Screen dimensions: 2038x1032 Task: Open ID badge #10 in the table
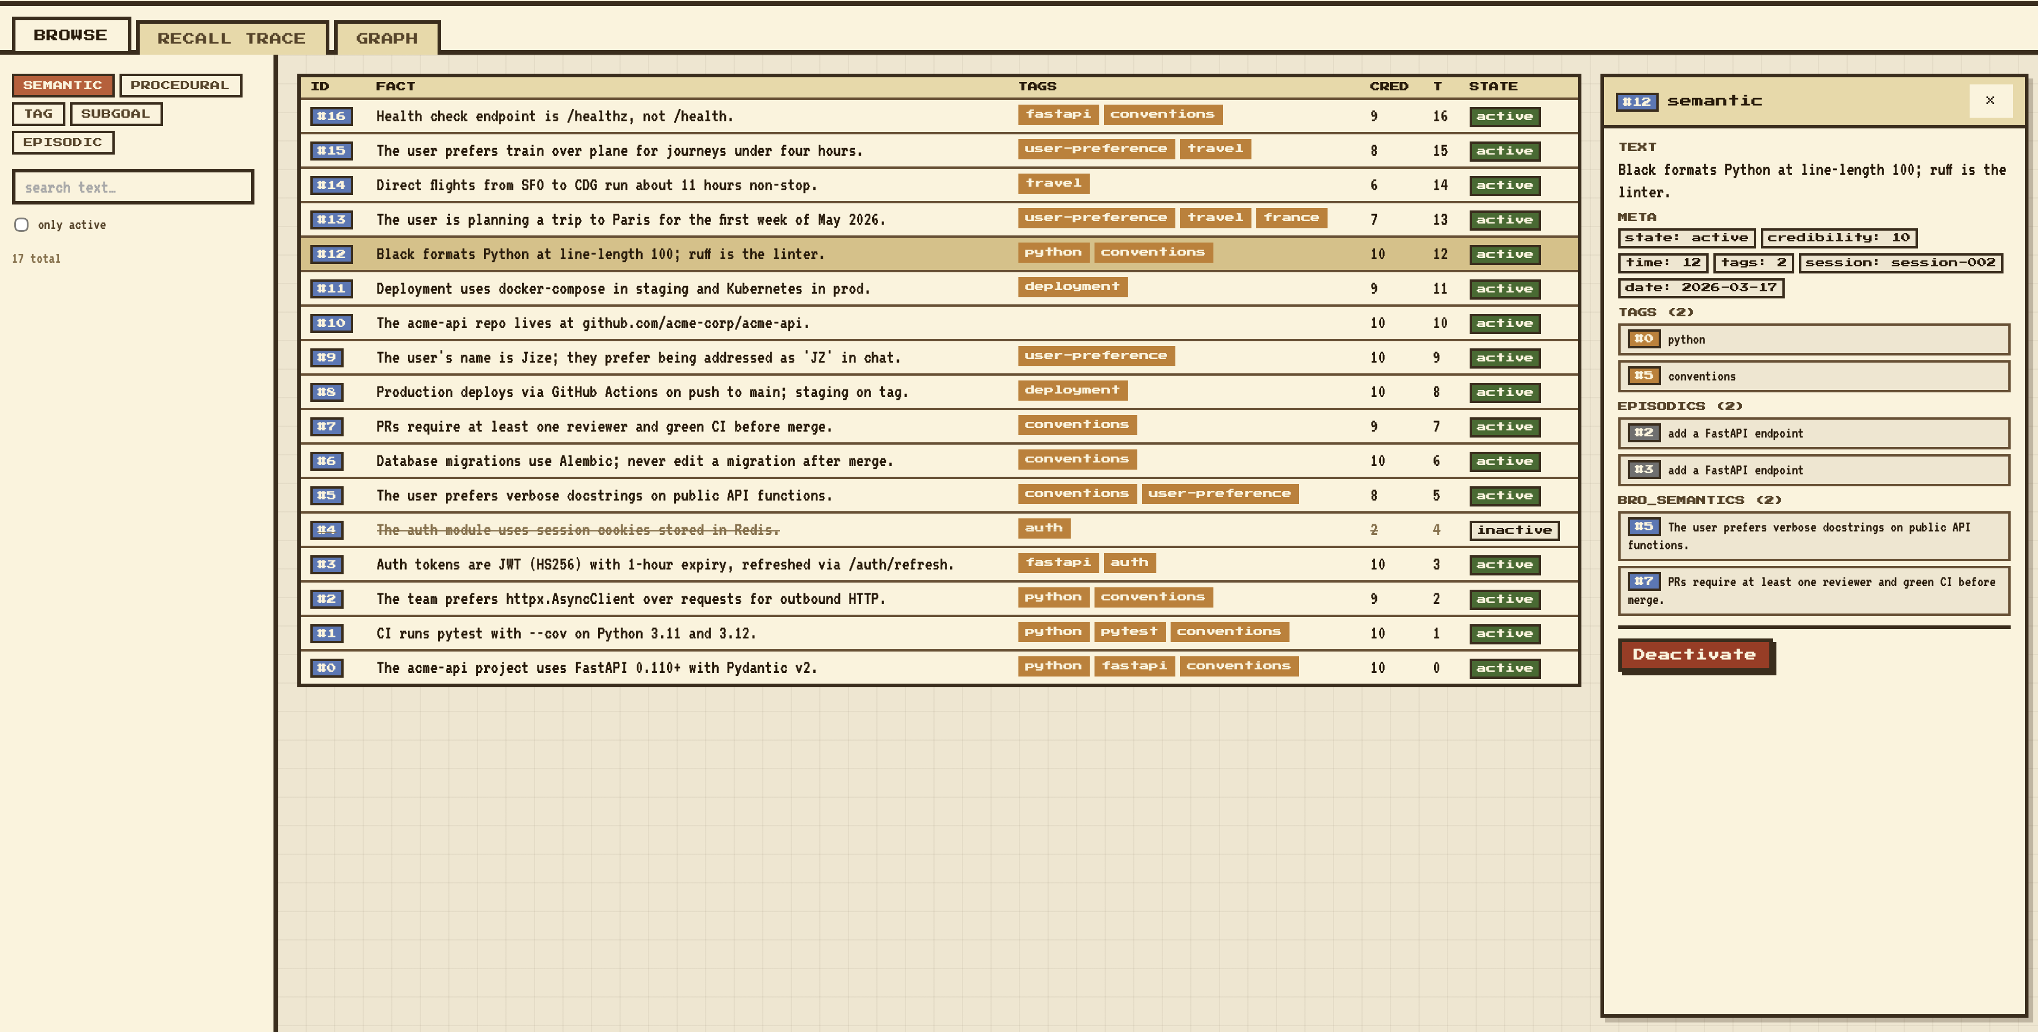[332, 323]
